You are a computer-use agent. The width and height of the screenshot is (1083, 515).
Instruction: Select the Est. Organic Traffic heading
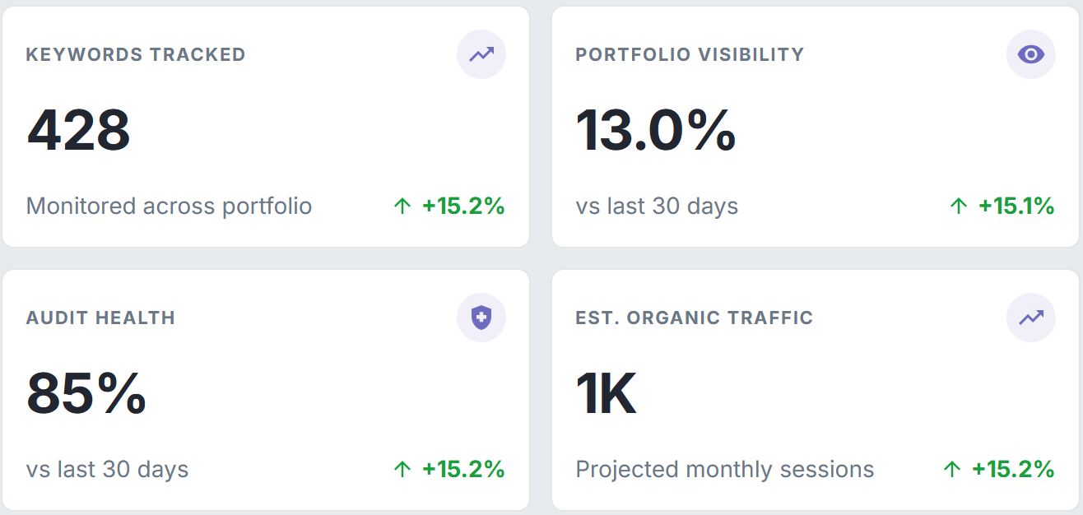[695, 318]
